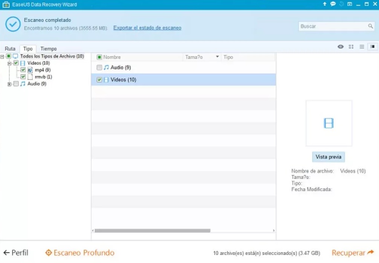This screenshot has width=379, height=263.
Task: Switch to large icons grid view
Action: (x=351, y=47)
